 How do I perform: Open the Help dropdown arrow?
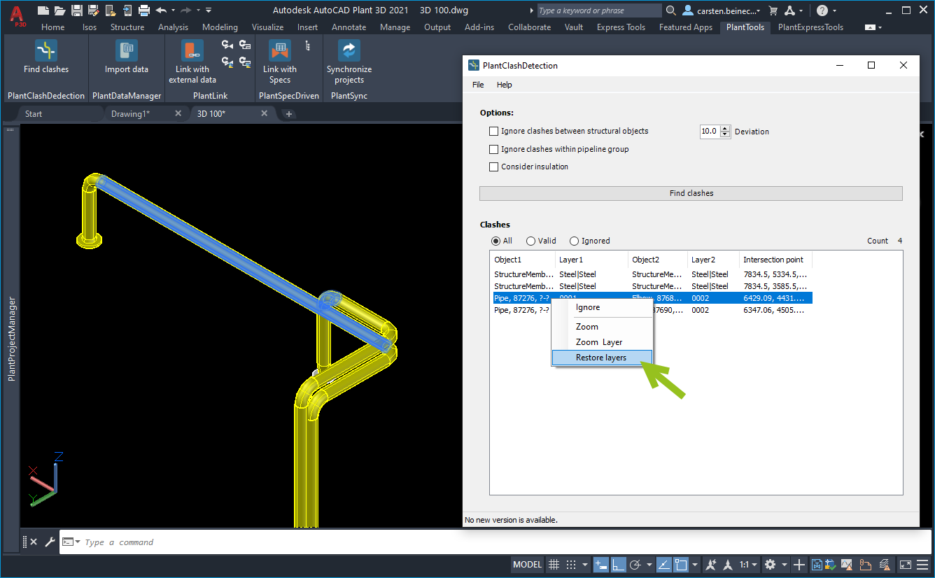tap(835, 10)
